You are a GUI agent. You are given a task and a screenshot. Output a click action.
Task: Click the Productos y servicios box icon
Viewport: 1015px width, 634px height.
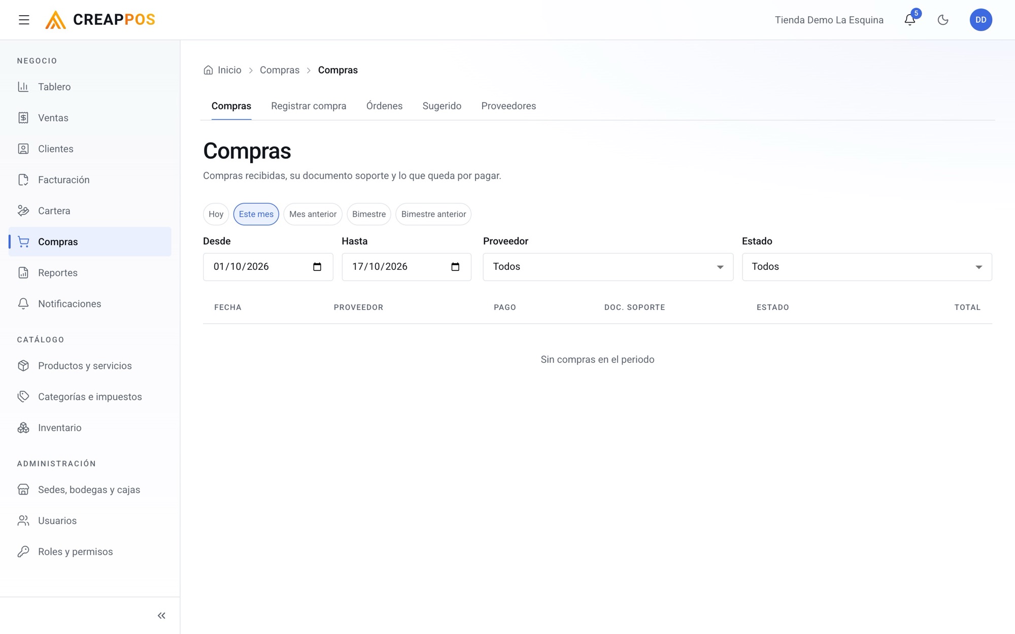(x=23, y=366)
